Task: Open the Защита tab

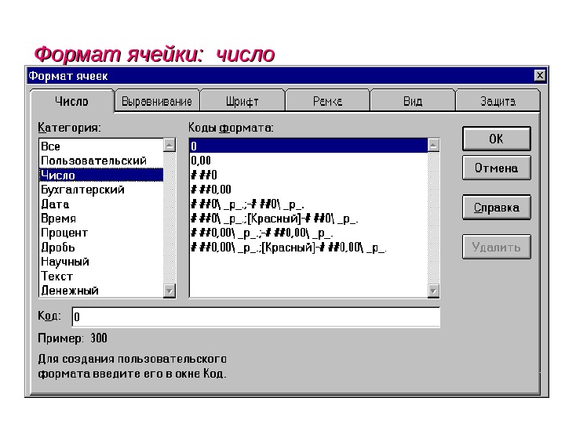Action: click(498, 101)
